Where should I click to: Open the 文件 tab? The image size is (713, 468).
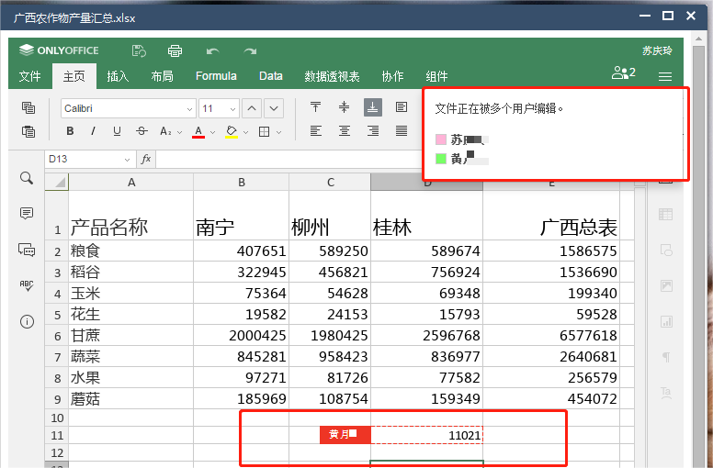(30, 76)
